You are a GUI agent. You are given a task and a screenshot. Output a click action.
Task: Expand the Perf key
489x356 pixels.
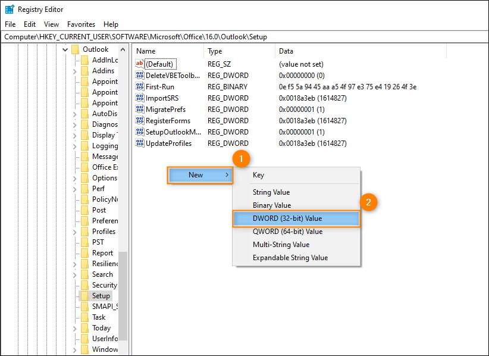pyautogui.click(x=74, y=189)
